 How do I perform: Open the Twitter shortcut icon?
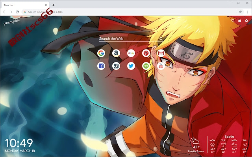(131, 66)
